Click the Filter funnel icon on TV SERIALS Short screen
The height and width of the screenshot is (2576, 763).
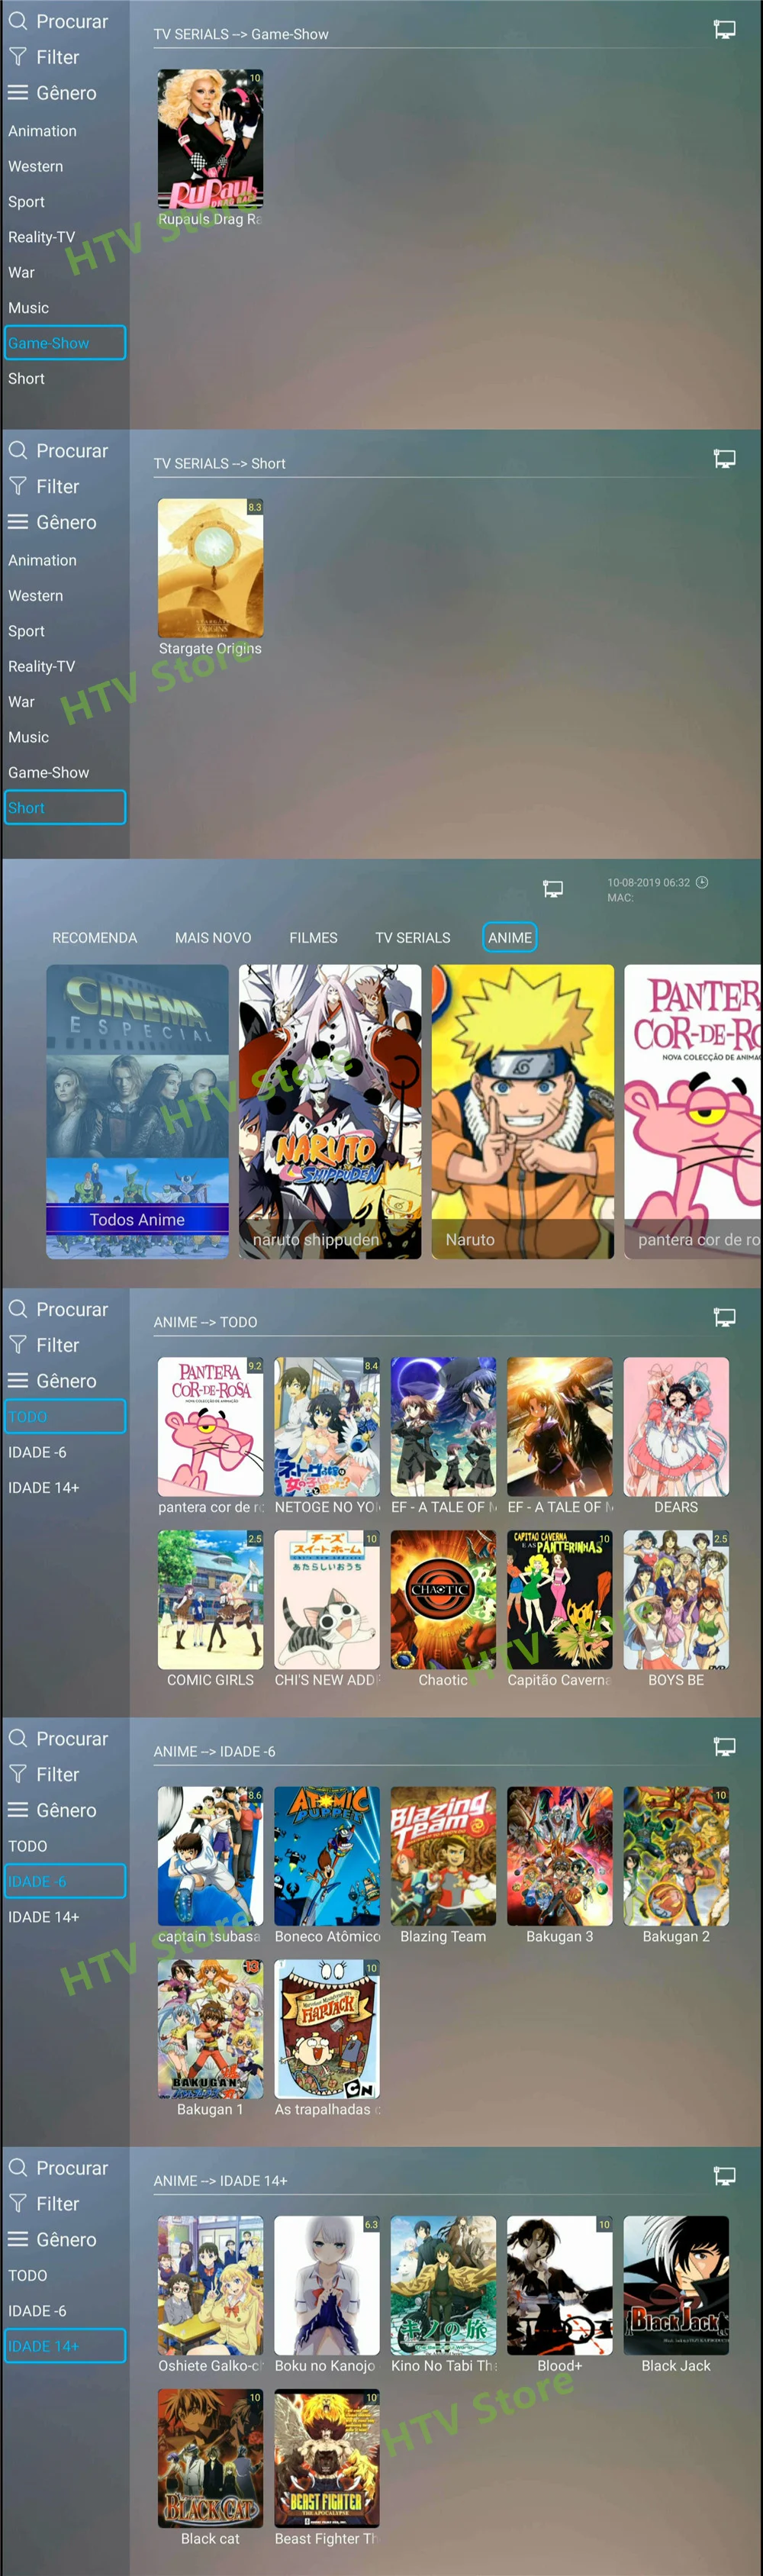17,486
